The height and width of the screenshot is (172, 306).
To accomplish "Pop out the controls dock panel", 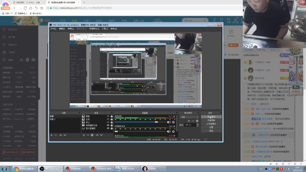I will [x=221, y=113].
